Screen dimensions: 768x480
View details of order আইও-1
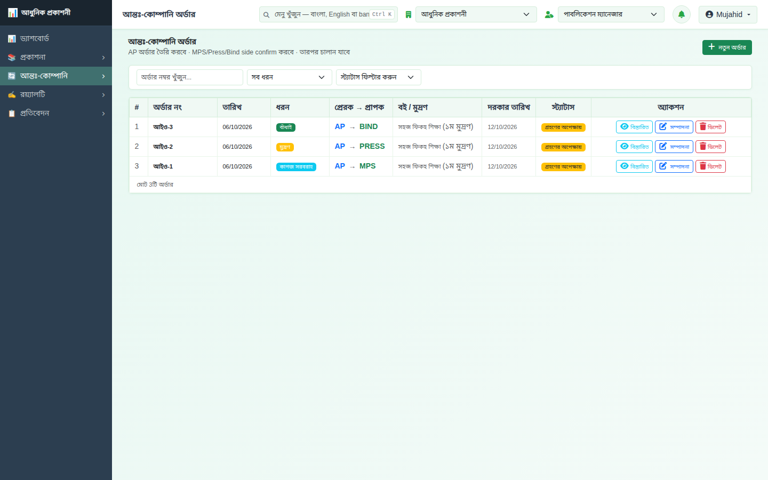(634, 166)
